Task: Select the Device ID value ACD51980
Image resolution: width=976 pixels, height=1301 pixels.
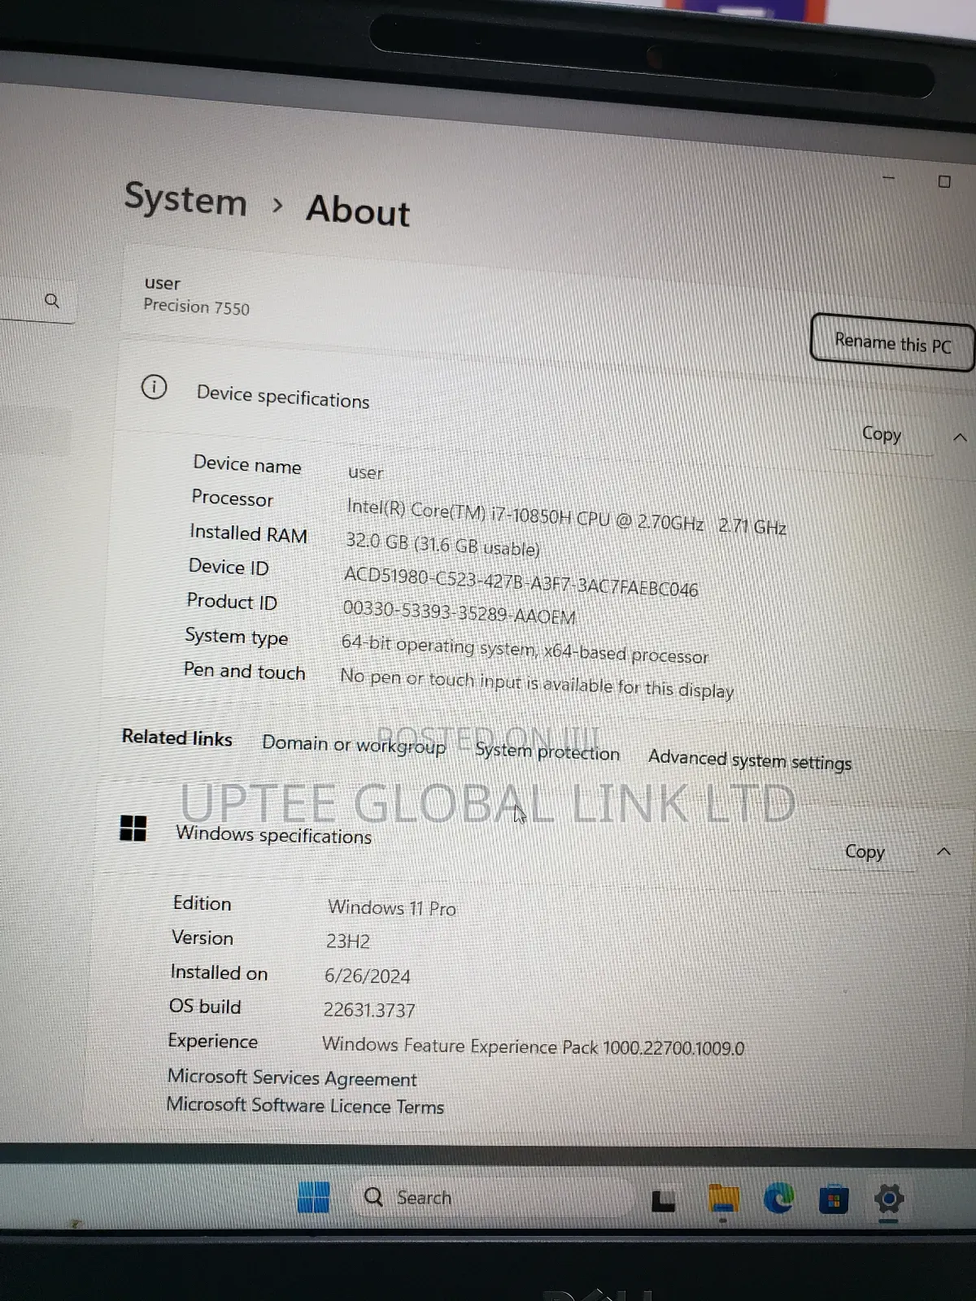Action: coord(521,581)
